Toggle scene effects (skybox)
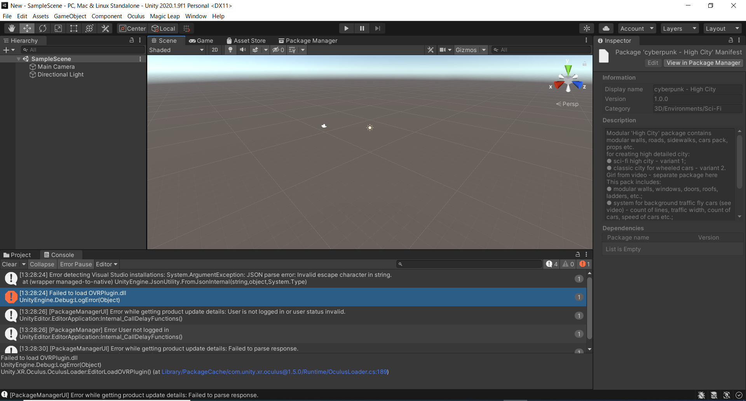This screenshot has height=401, width=746. 255,50
